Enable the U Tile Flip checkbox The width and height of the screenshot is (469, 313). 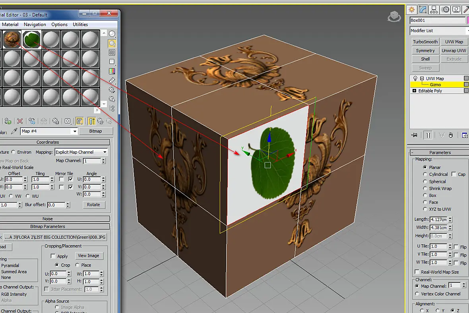point(456,247)
